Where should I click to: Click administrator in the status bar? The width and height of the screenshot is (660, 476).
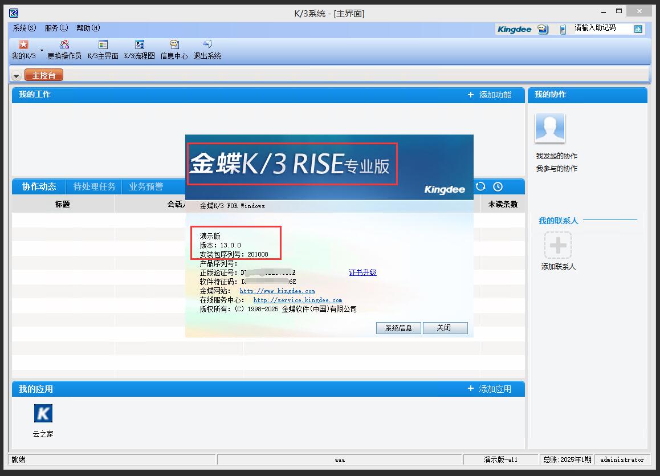(x=622, y=460)
